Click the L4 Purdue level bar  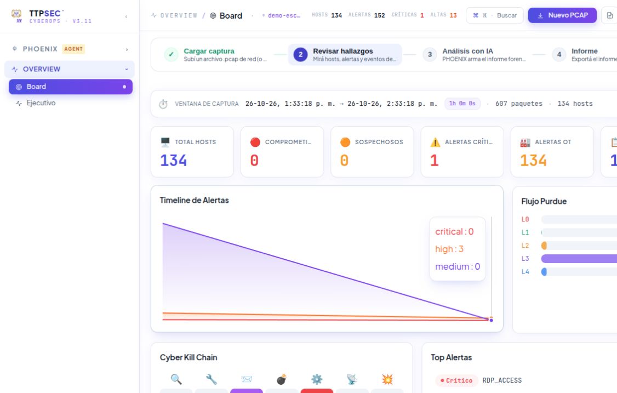579,272
